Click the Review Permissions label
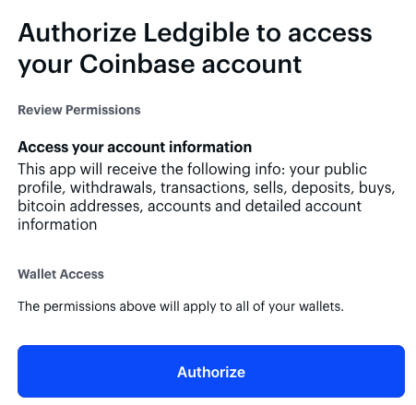Viewport: 416px width, 405px height. click(79, 110)
